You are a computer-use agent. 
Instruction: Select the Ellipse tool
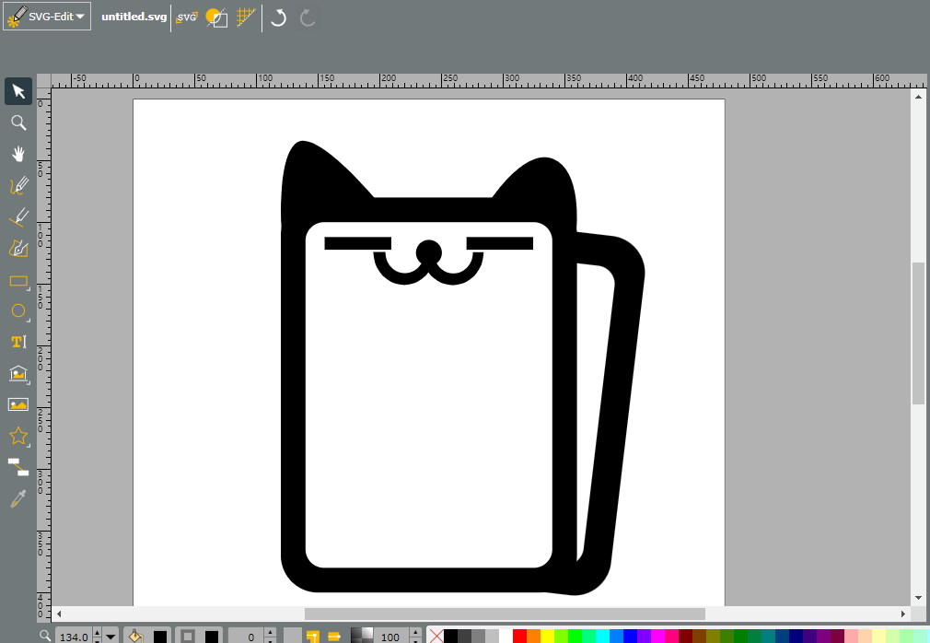pos(18,310)
